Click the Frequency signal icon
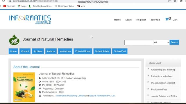186x104 pixels. click(40, 89)
